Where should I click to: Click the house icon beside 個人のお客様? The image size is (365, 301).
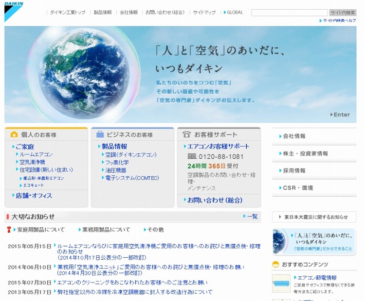point(14,134)
